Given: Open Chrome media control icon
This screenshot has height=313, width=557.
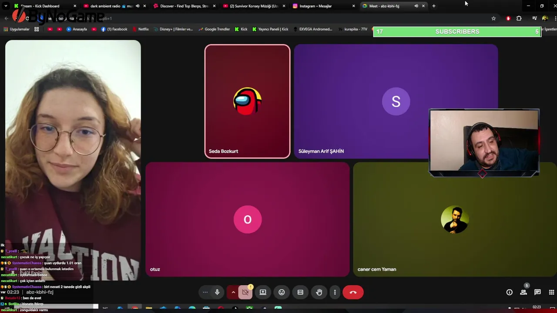Looking at the screenshot, I should pos(534,18).
